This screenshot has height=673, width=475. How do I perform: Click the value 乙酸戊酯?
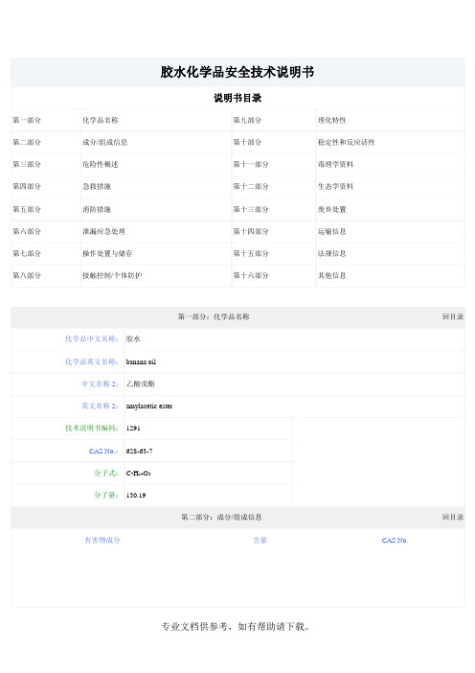coord(140,383)
